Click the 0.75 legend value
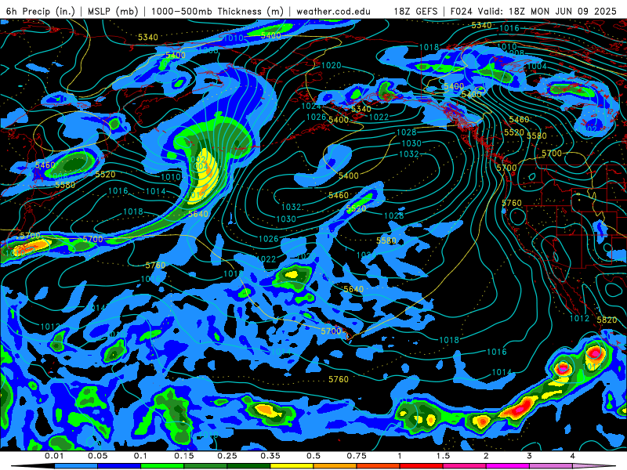This screenshot has height=470, width=627. click(357, 456)
